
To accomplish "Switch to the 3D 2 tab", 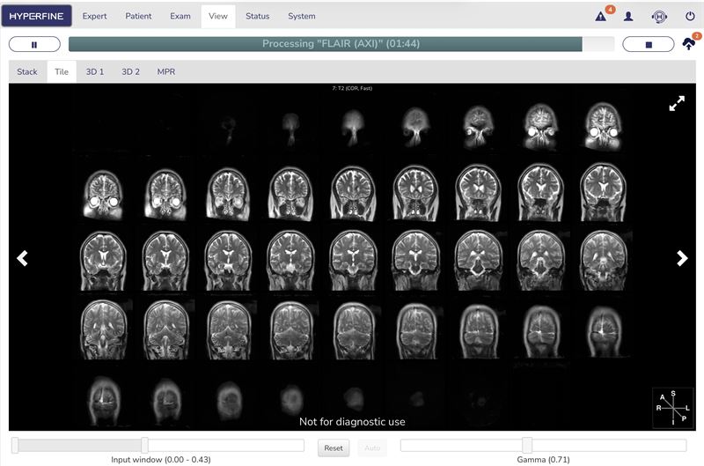I will 130,72.
